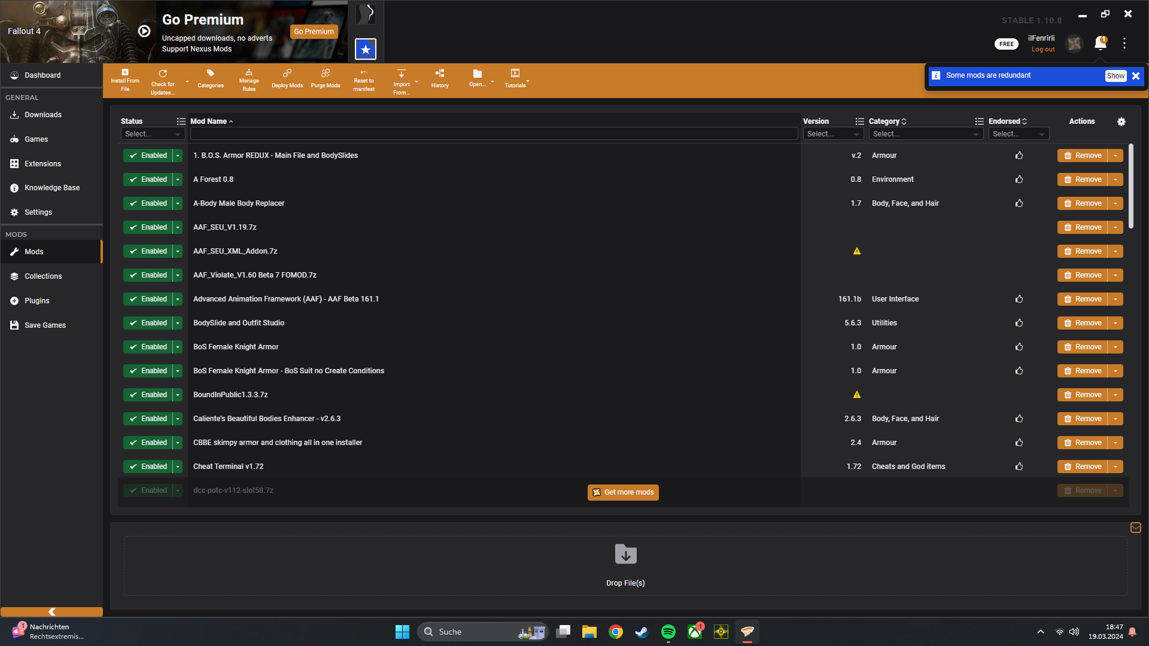The width and height of the screenshot is (1149, 646).
Task: Click the mod list vertical scrollbar
Action: click(1131, 186)
